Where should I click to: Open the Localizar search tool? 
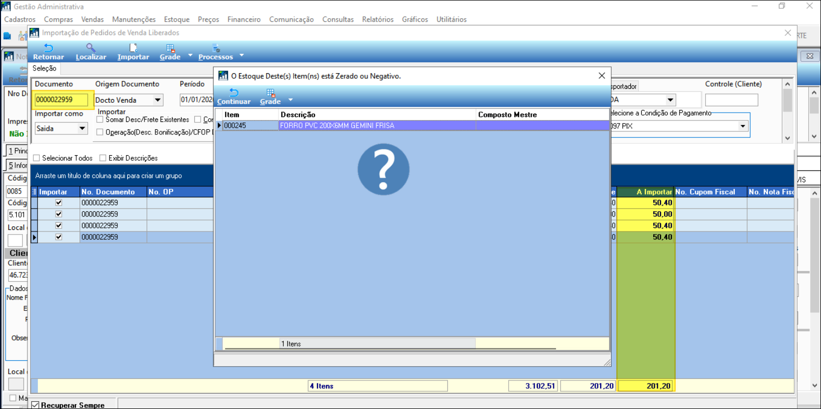click(91, 52)
